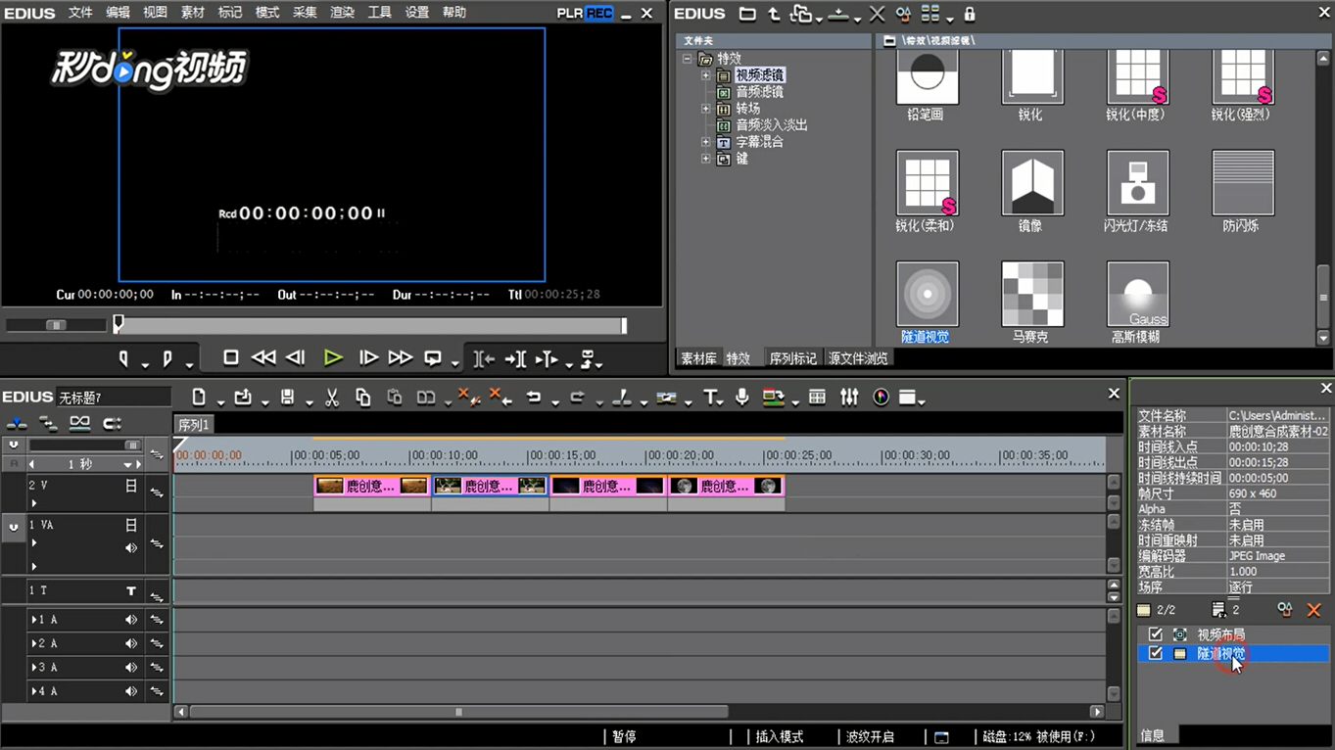Open dropdown arrow next to Save icon

[x=308, y=402]
